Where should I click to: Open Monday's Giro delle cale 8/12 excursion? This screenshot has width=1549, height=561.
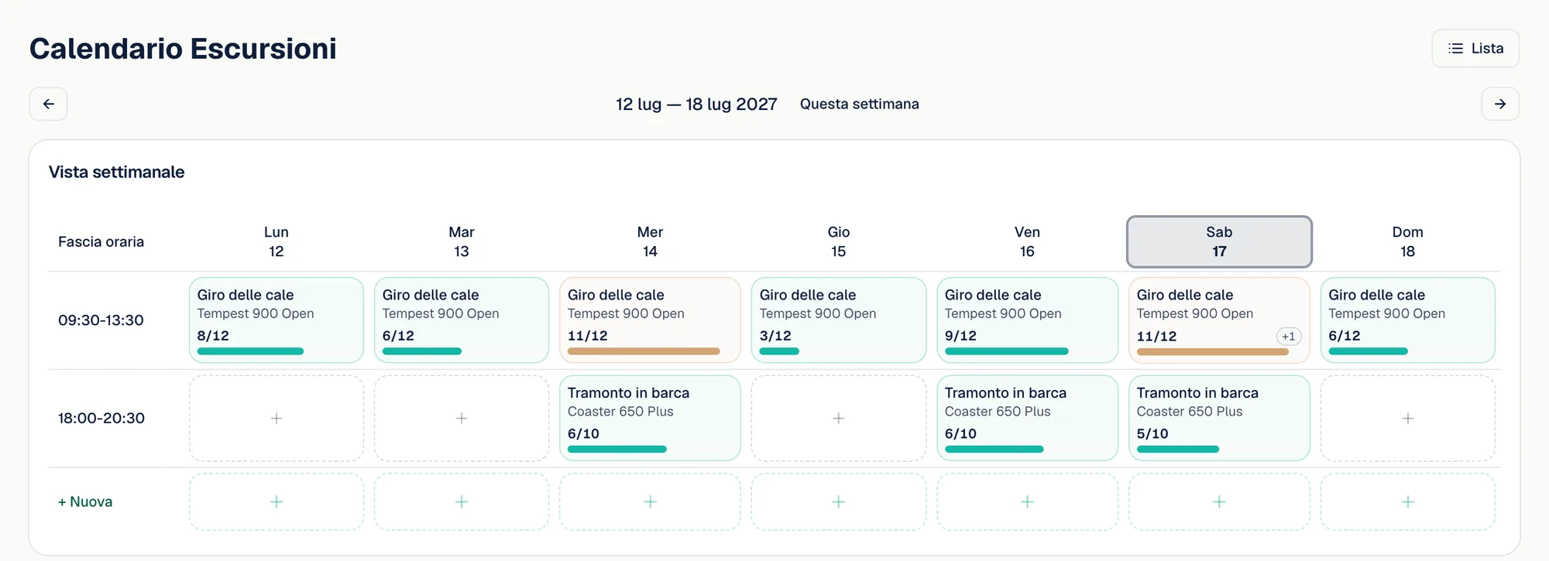coord(276,320)
